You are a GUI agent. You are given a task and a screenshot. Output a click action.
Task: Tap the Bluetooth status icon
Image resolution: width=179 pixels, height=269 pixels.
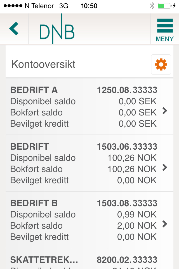click(152, 6)
